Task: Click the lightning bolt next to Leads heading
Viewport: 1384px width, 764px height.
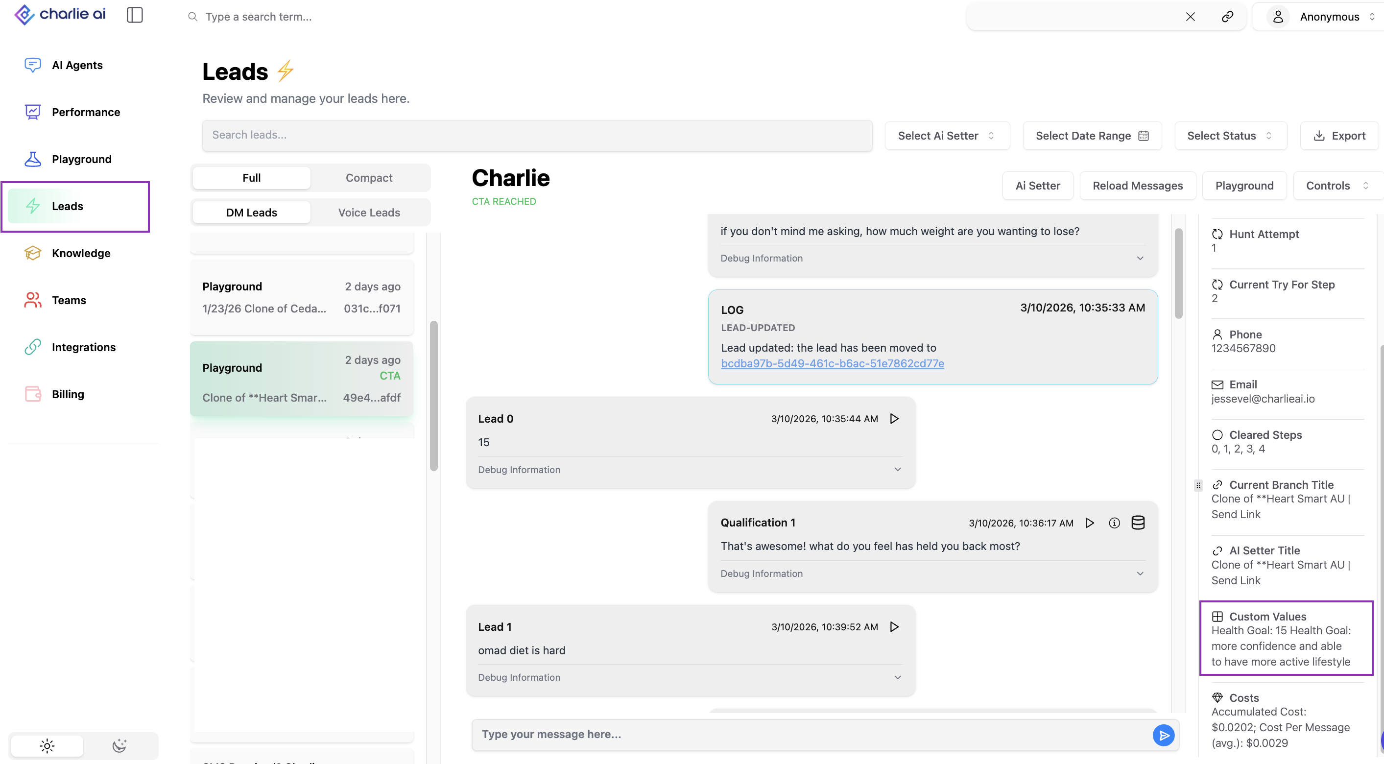Action: (x=286, y=71)
